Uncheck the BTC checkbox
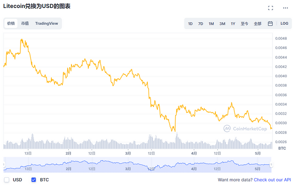 (x=34, y=180)
